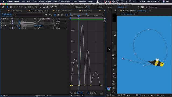This screenshot has width=172, height=97.
Task: Select the Clone Stamp tool
Action: [x=44, y=7]
